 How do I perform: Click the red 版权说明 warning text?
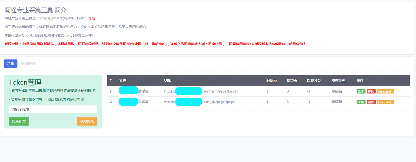point(155,44)
